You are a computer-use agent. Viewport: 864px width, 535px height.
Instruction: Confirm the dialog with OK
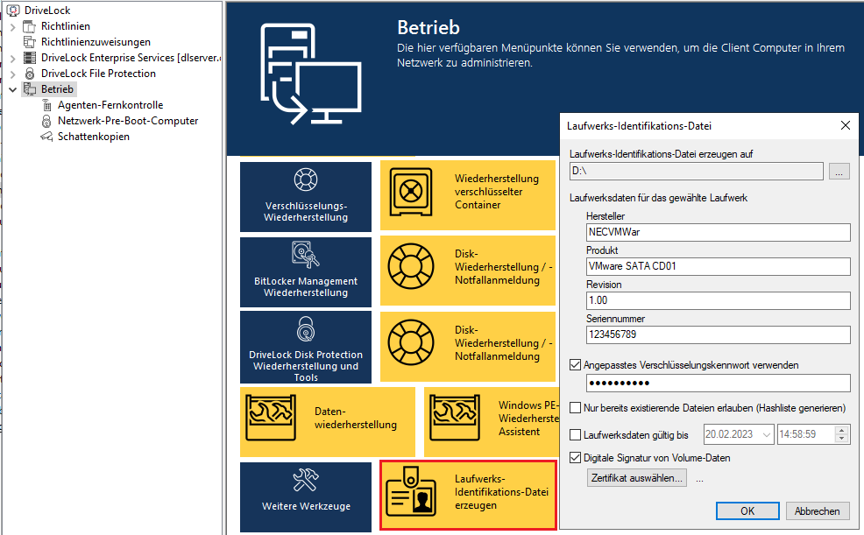pos(747,511)
